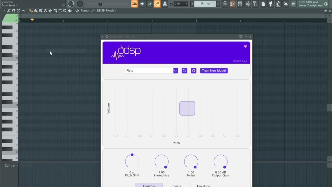Expand arrow after Piano roll - DDSP Synth title
Image resolution: width=332 pixels, height=187 pixels.
(x=116, y=11)
